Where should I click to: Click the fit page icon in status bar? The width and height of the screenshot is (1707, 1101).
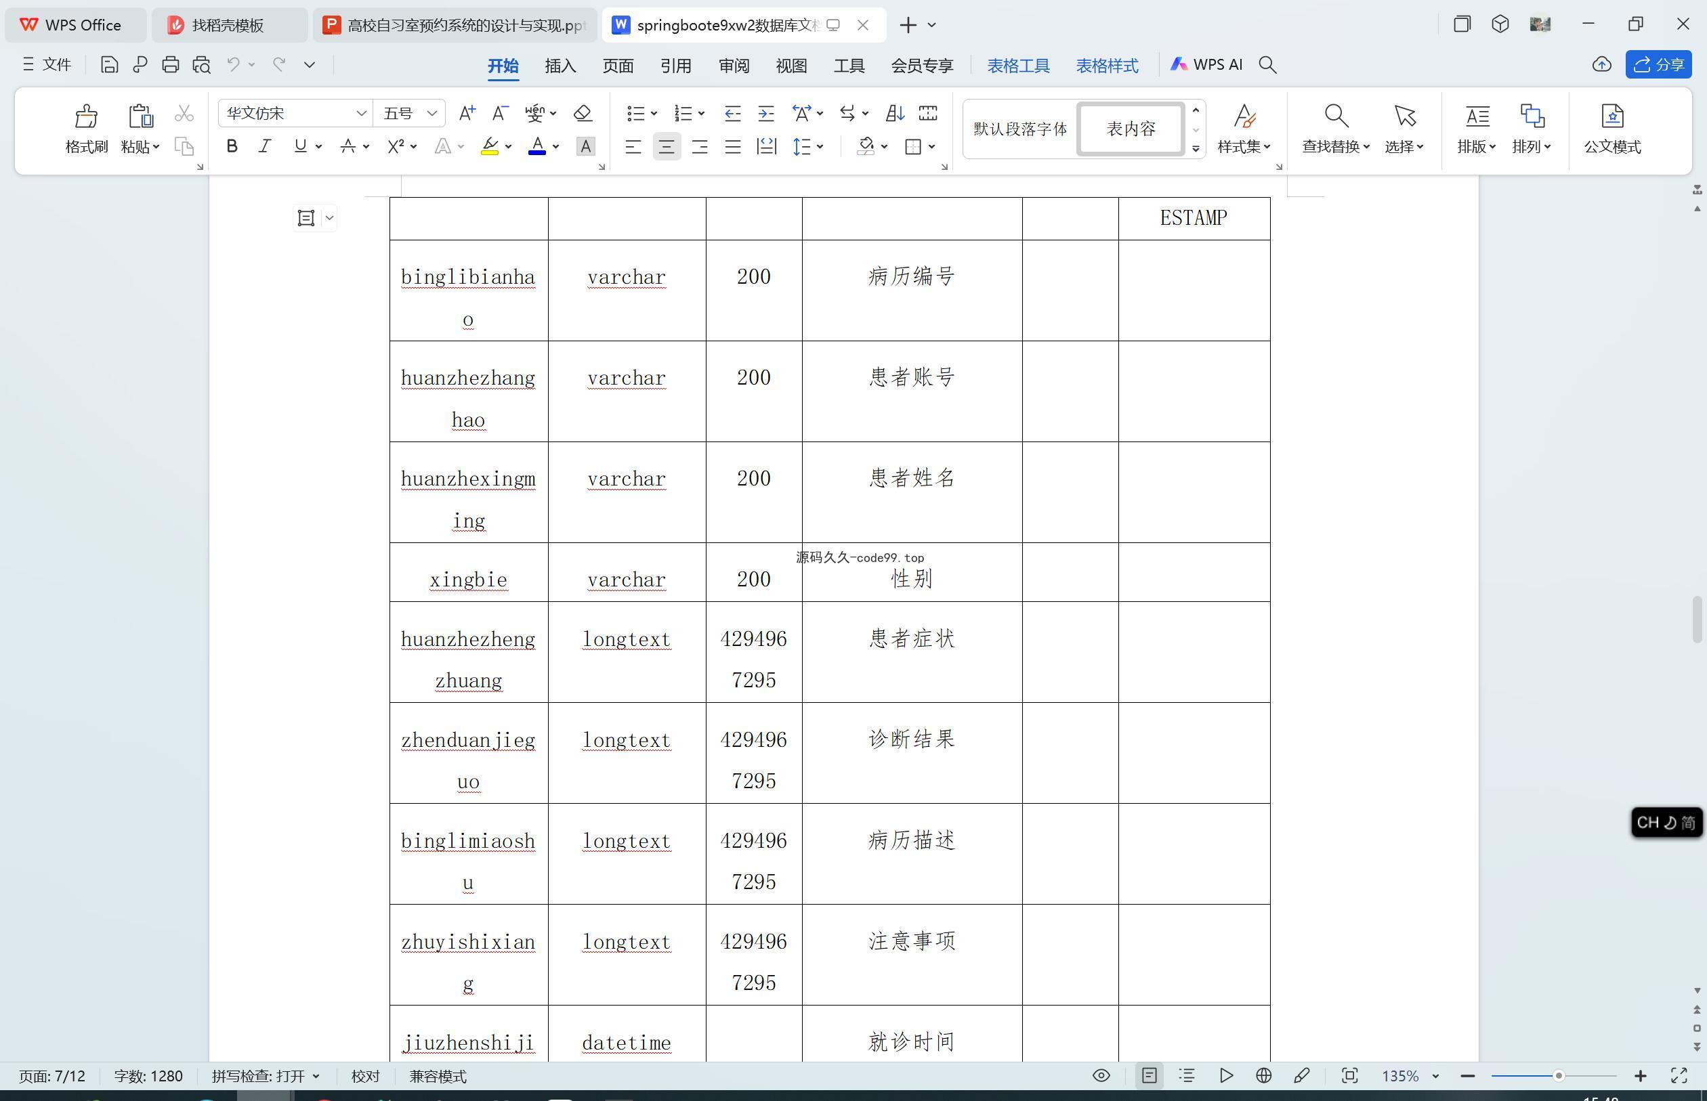[x=1349, y=1075]
